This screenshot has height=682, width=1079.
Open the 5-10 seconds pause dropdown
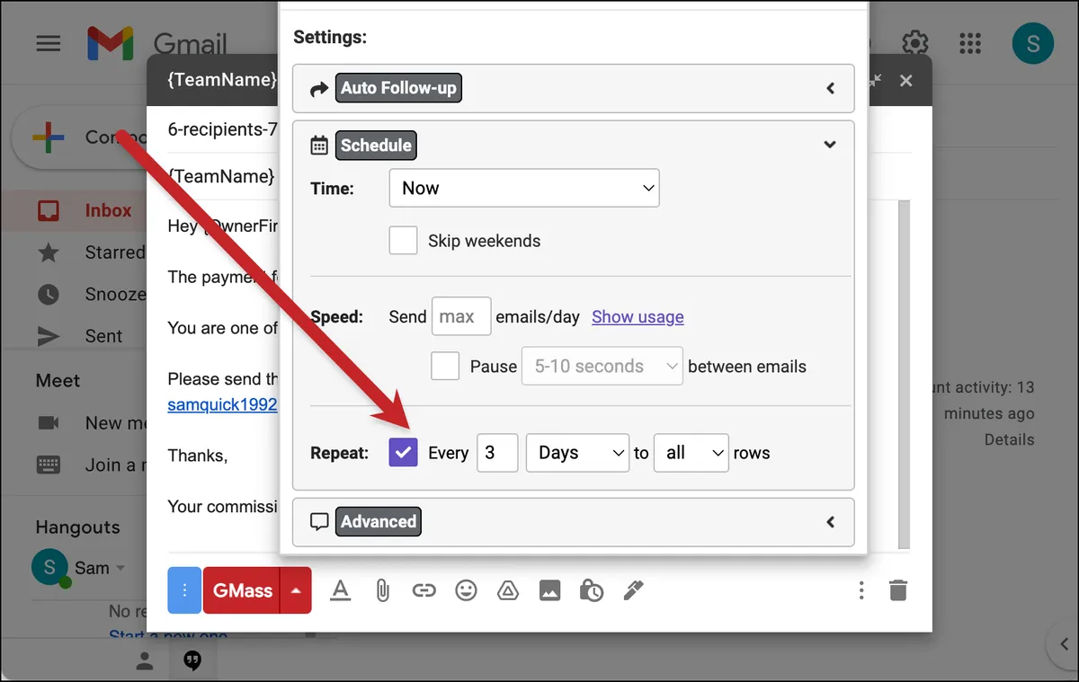602,366
